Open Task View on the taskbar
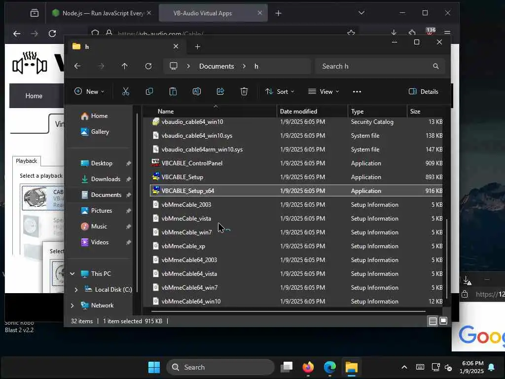Screen dimensions: 505x379 287,367
